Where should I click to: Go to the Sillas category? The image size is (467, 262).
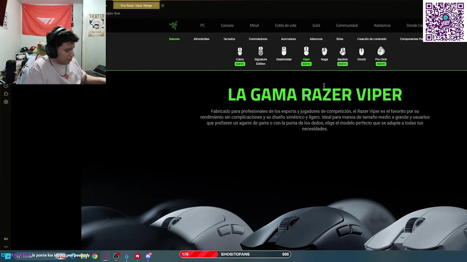(x=340, y=39)
